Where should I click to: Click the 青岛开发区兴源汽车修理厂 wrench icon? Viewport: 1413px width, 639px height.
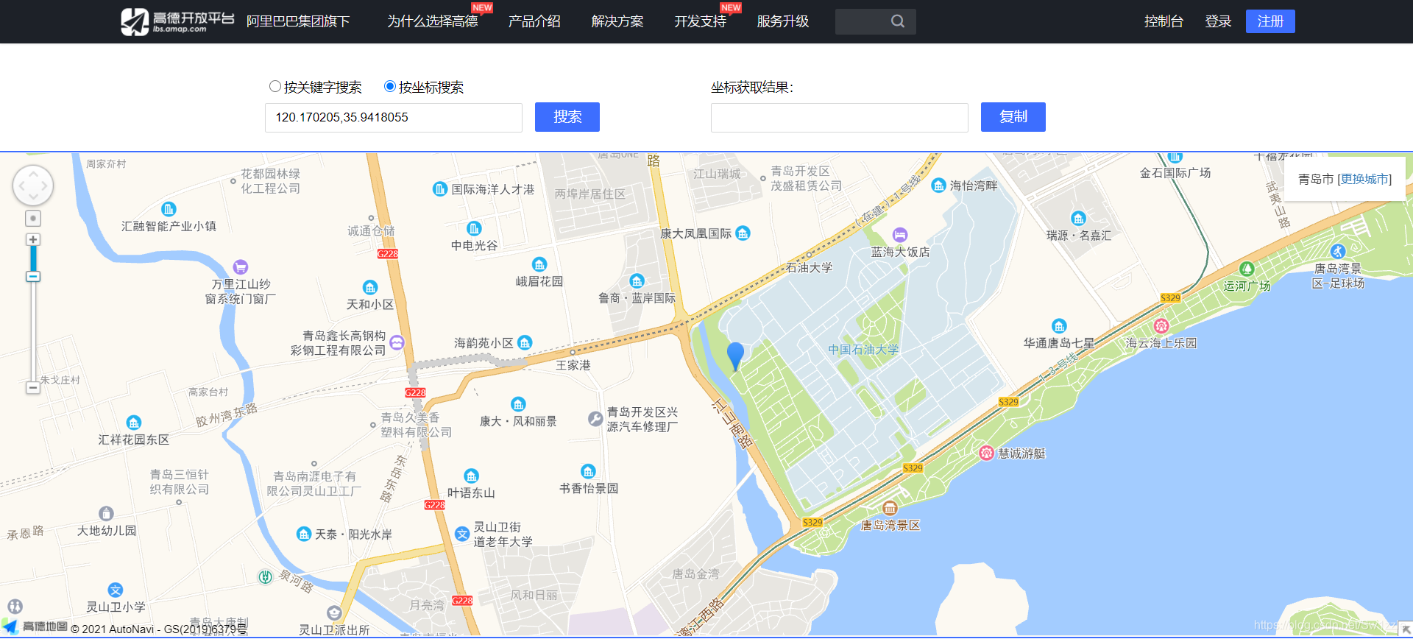[595, 419]
